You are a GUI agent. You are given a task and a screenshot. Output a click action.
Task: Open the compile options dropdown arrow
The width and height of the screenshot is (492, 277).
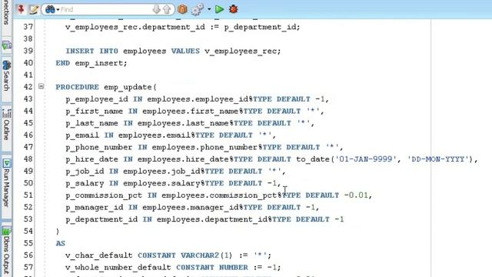(x=209, y=9)
